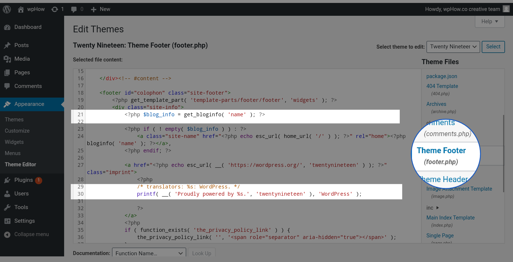Open the Widgets submenu
This screenshot has height=262, width=513.
click(x=14, y=142)
